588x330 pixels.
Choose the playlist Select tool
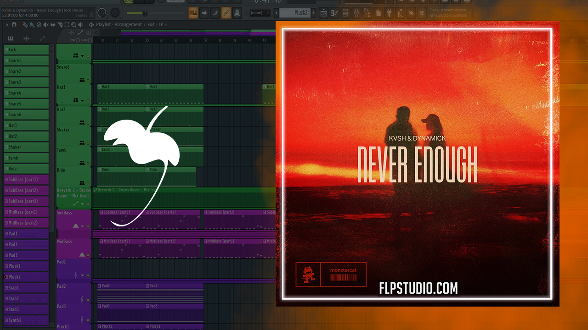click(x=67, y=25)
